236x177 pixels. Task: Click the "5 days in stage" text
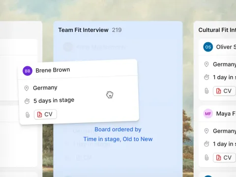pos(54,100)
